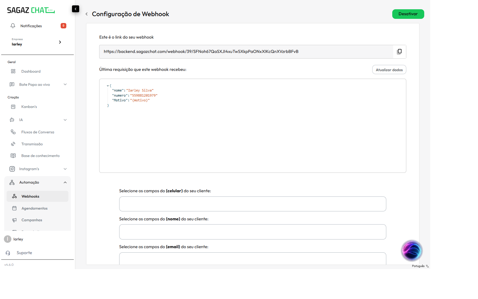The height and width of the screenshot is (299, 478).
Task: Click the {celular} field selector input
Action: pos(253,204)
